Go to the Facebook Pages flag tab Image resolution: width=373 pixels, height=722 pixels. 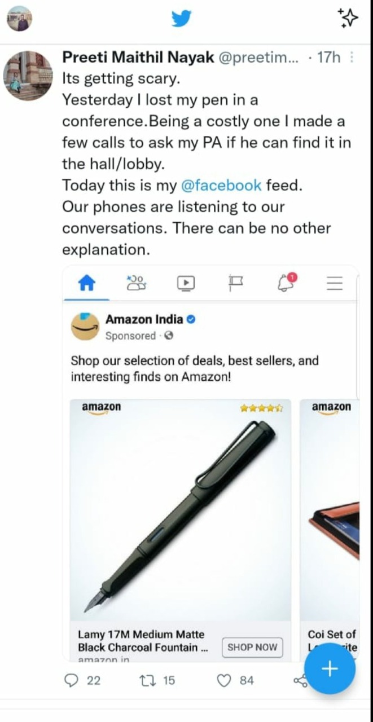pyautogui.click(x=235, y=283)
